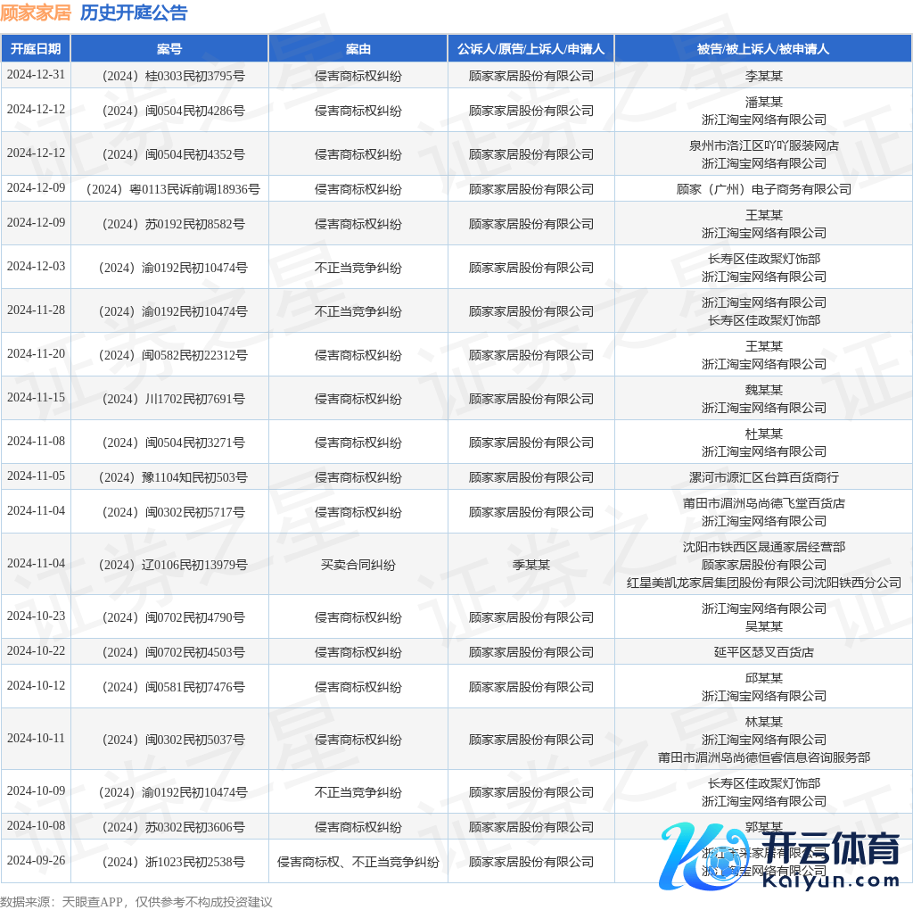Click defendant 漯河市源汇区台算百货商行
Viewport: 913px width, 910px height.
click(x=763, y=477)
